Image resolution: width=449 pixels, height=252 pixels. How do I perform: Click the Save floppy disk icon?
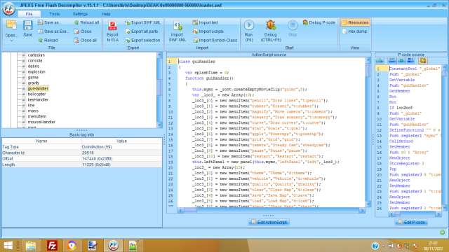click(28, 25)
